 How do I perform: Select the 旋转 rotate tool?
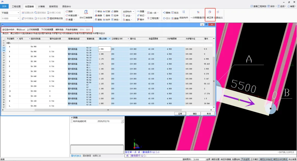tap(107, 15)
